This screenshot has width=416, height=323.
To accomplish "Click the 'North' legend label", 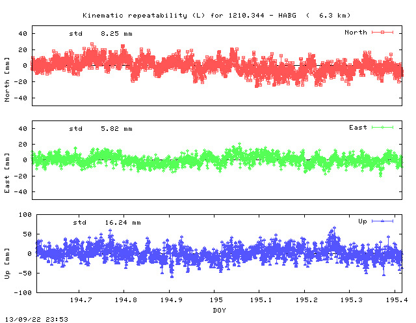I will [356, 33].
